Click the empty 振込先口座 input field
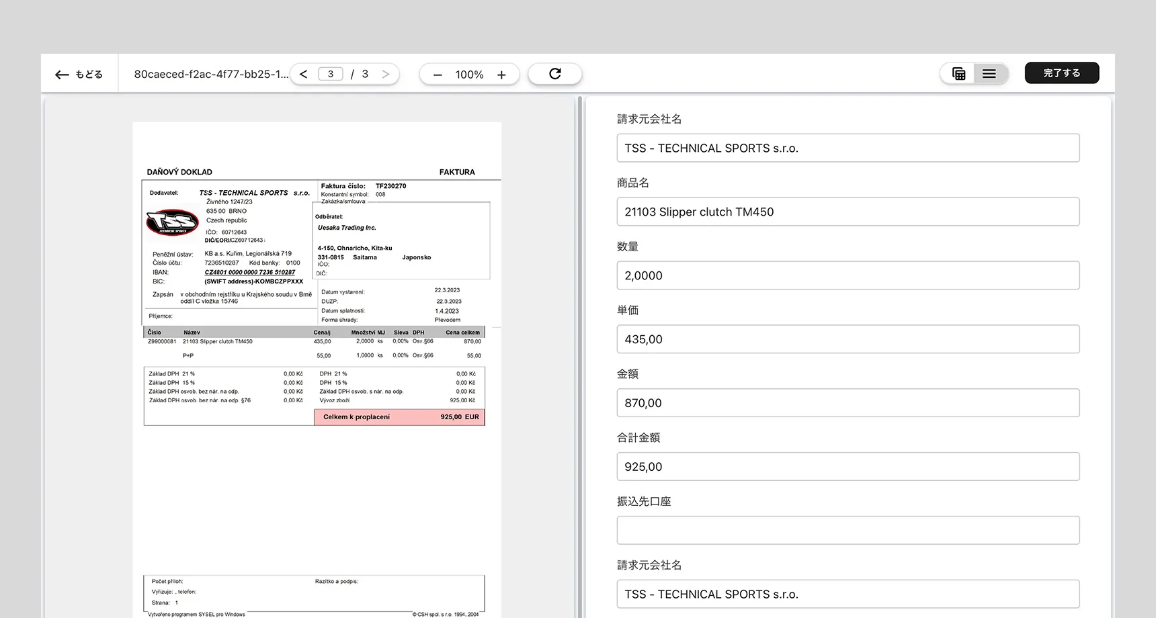The height and width of the screenshot is (618, 1156). tap(848, 530)
